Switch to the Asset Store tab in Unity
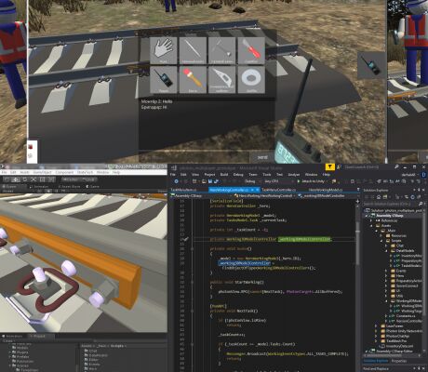The image size is (428, 372). click(69, 186)
